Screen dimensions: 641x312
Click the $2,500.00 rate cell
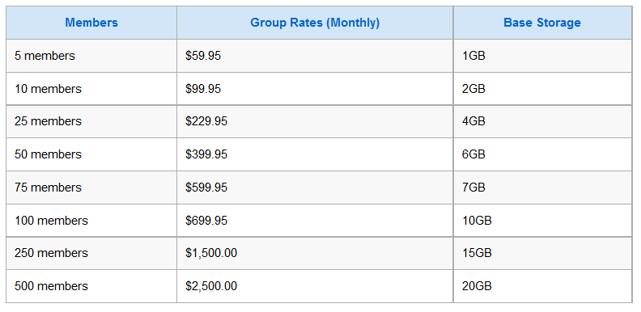315,286
